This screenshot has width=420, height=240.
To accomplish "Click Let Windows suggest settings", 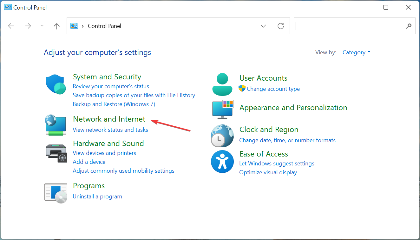I will click(277, 163).
